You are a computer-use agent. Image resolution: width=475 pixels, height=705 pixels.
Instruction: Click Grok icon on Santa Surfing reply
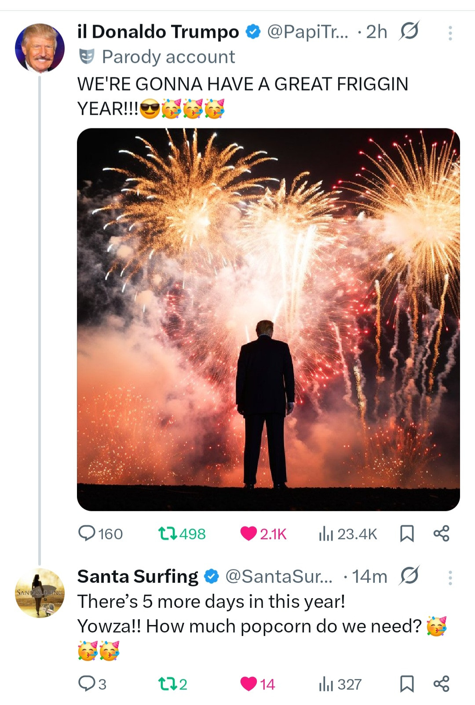pyautogui.click(x=409, y=576)
